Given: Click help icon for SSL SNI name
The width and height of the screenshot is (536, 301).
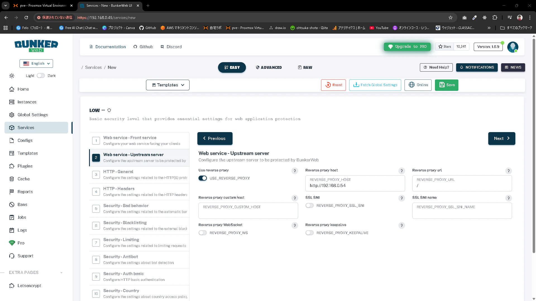Looking at the screenshot, I should (509, 198).
